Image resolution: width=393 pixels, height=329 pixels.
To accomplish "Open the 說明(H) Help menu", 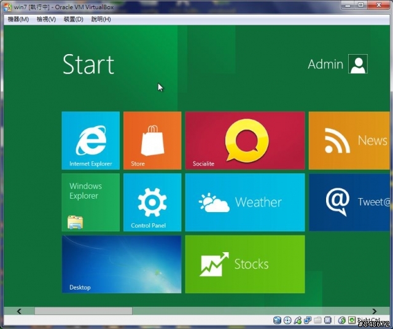I will (x=101, y=19).
